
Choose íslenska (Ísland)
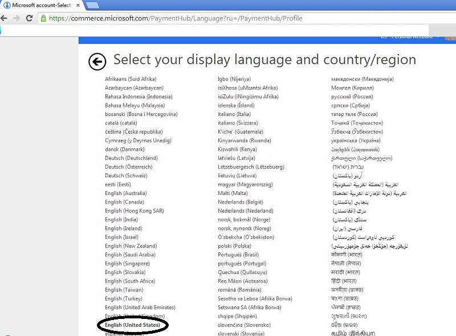tap(236, 105)
